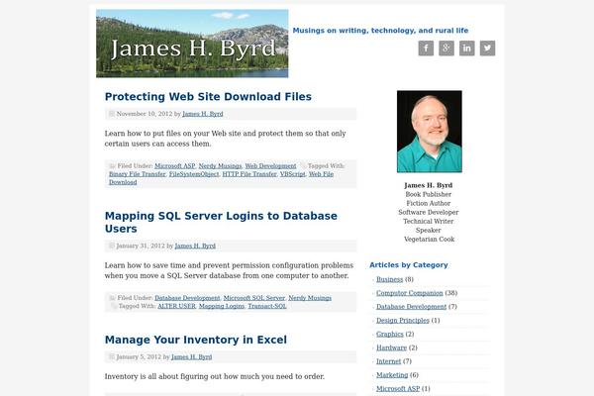Click author link beside November 10, 2012

click(203, 114)
